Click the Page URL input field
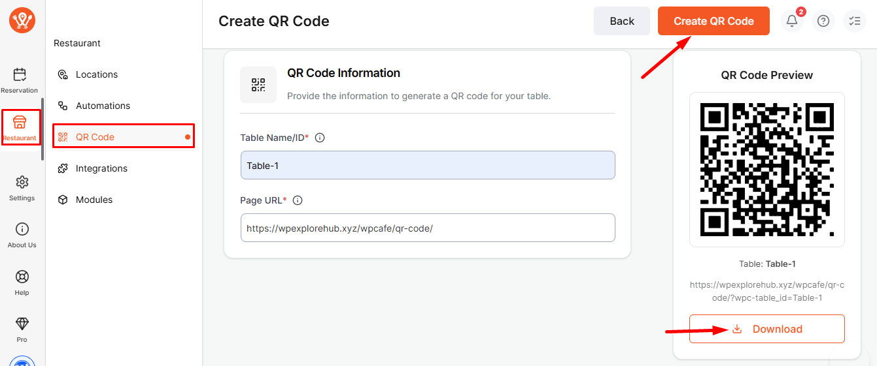Viewport: 877px width, 366px height. tap(428, 228)
